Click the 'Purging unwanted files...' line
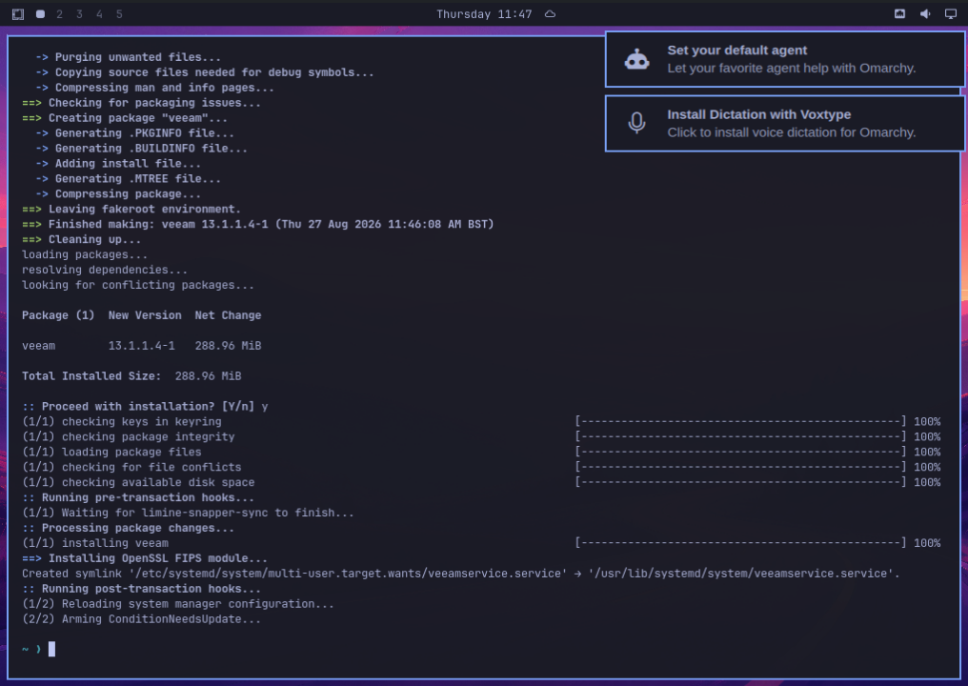968x686 pixels. click(x=129, y=57)
